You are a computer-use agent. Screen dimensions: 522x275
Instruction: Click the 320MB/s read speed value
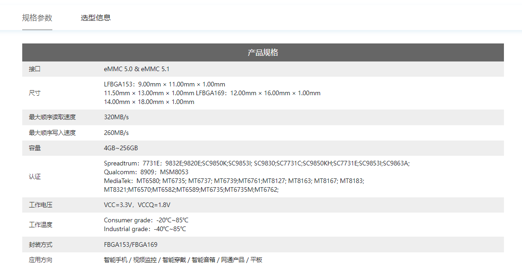tap(116, 117)
